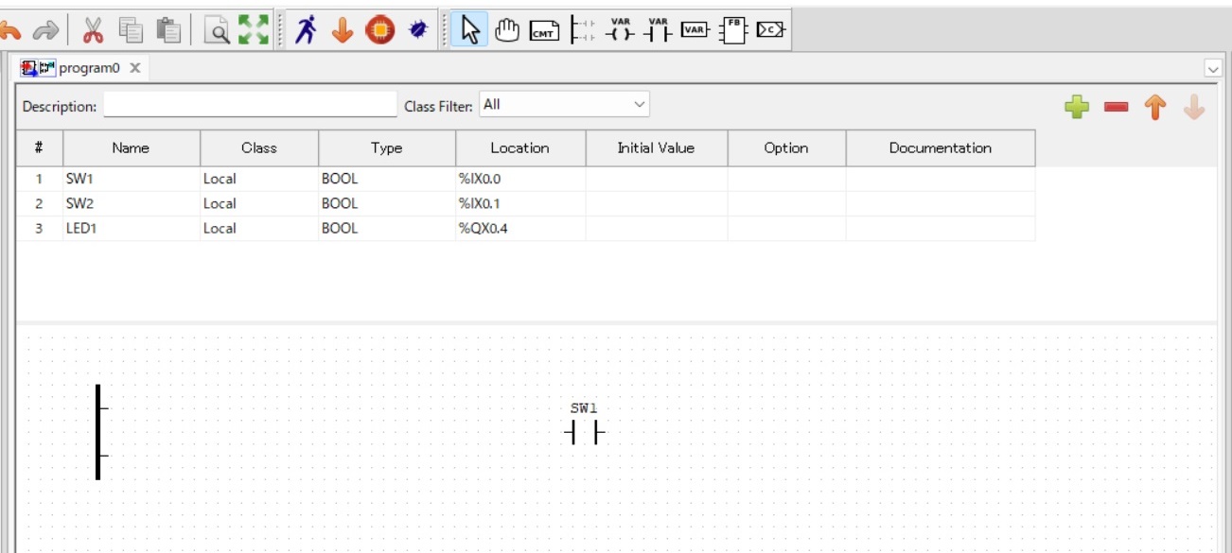Viewport: 1232px width, 553px height.
Task: Pick the contact tool in toolbar
Action: tap(658, 31)
